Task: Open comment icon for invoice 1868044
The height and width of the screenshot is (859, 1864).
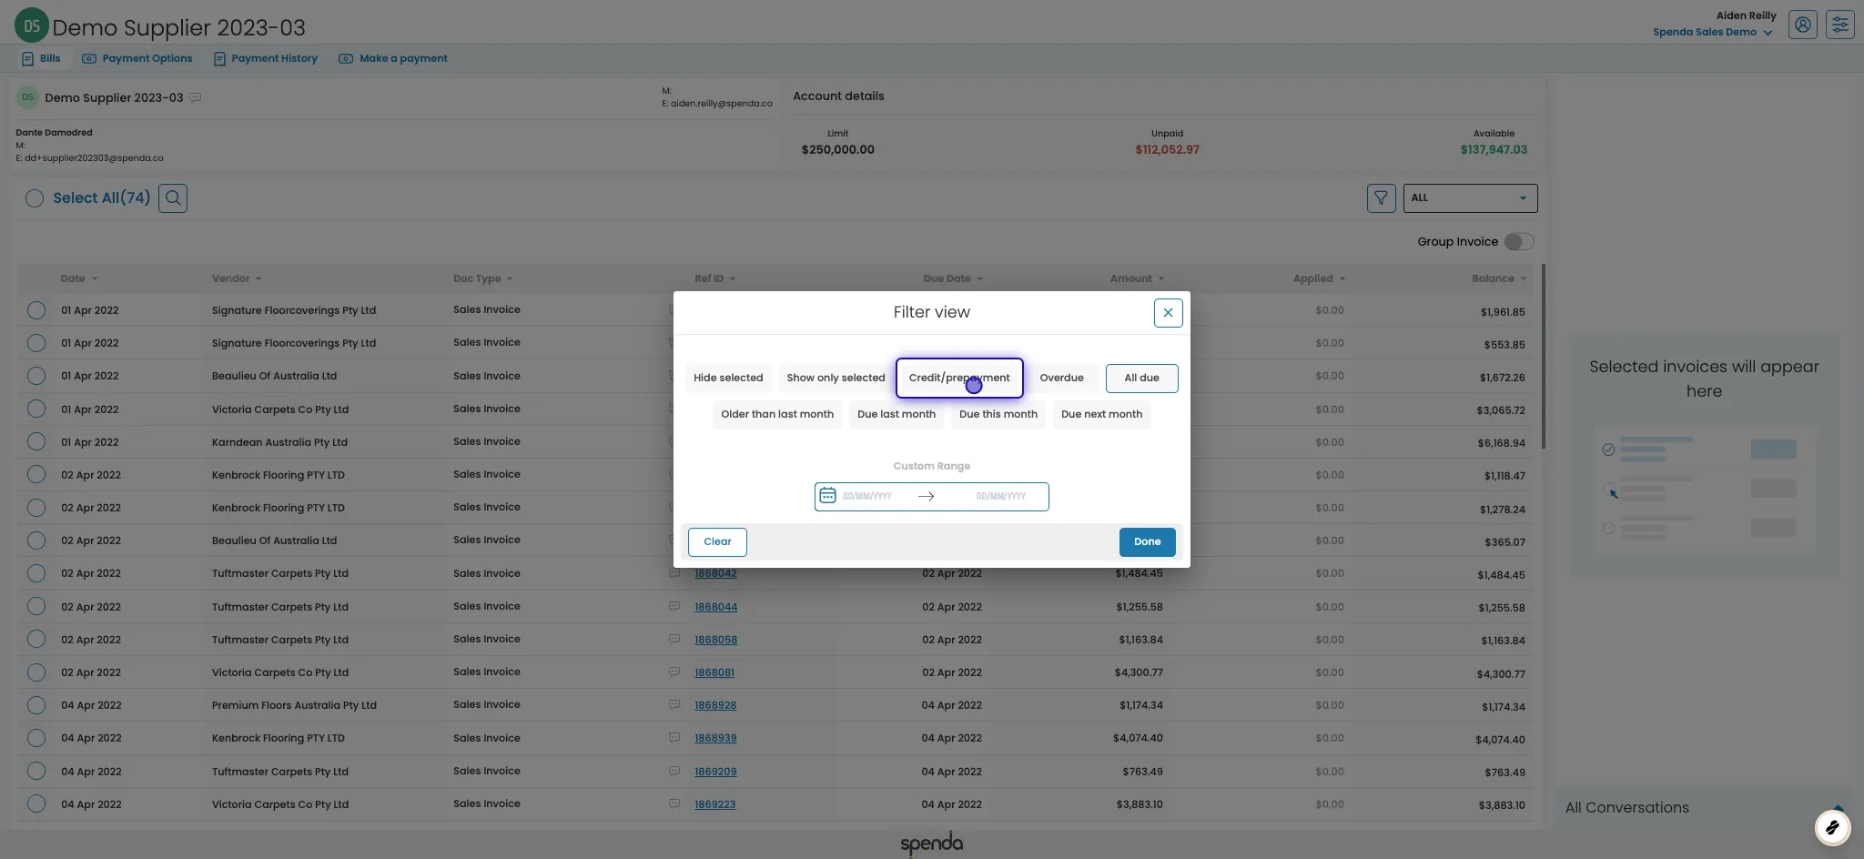Action: (674, 606)
